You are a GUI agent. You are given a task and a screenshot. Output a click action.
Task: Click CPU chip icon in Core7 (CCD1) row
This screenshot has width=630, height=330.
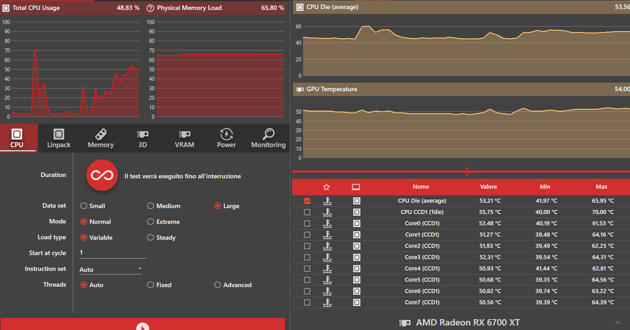(x=357, y=302)
